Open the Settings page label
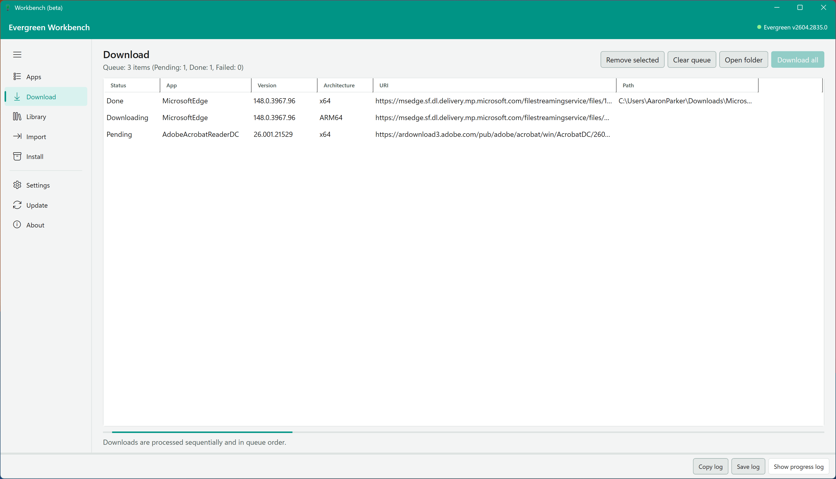836x479 pixels. tap(38, 185)
